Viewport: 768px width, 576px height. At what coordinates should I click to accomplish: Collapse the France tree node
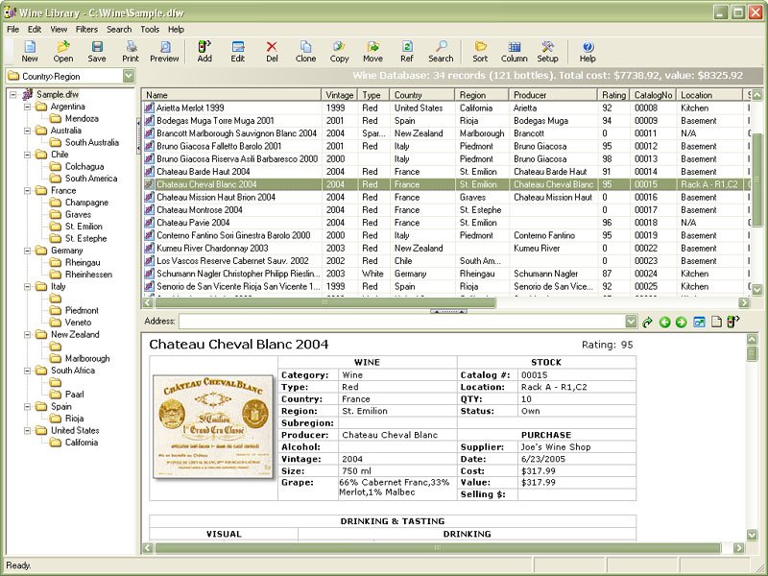tap(27, 191)
